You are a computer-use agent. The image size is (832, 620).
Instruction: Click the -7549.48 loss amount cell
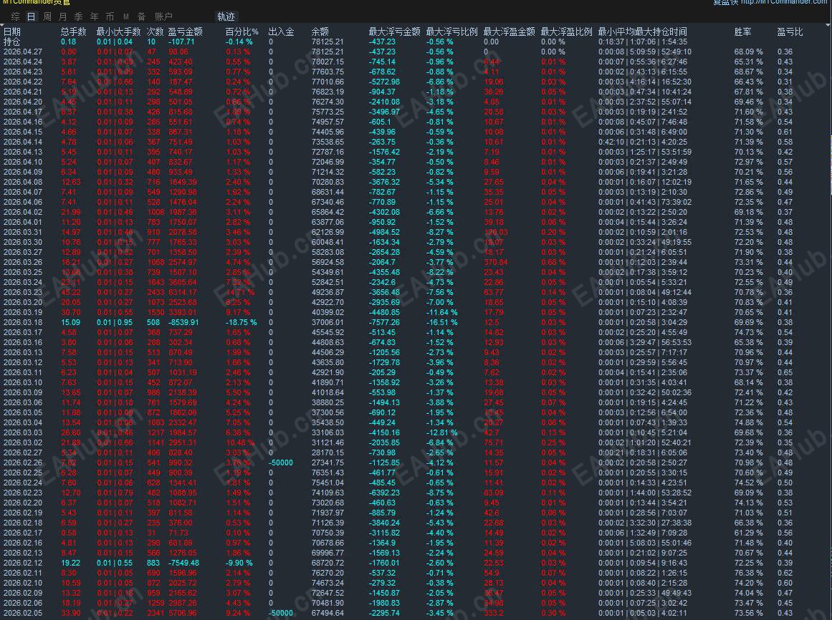183,563
